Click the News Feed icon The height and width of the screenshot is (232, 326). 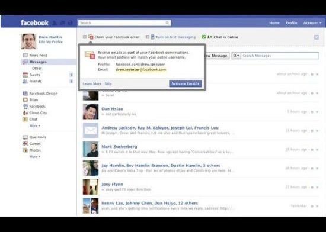pyautogui.click(x=25, y=55)
